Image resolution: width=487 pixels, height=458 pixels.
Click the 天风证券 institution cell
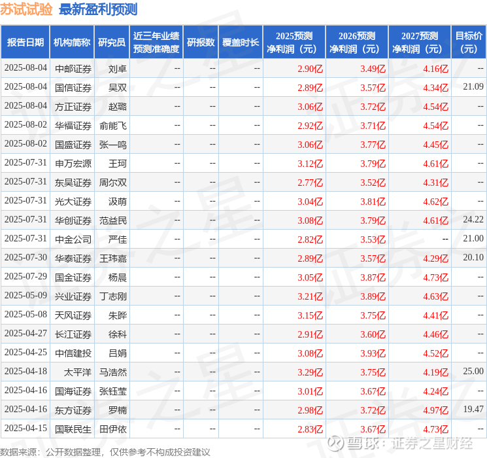coord(73,315)
